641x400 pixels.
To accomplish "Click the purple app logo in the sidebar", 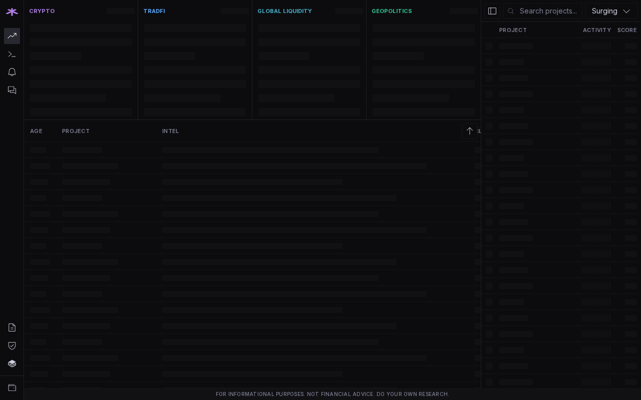I will [x=12, y=11].
